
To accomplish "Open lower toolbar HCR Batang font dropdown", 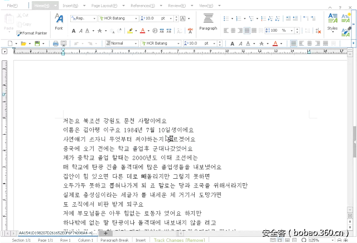I will point(178,44).
